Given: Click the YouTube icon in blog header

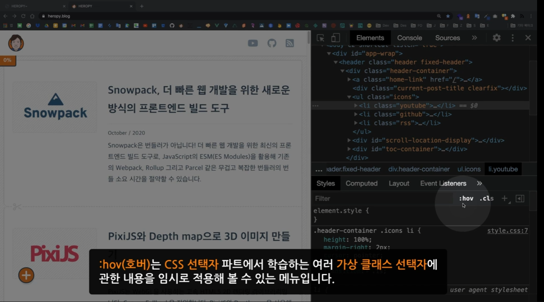Looking at the screenshot, I should point(253,43).
